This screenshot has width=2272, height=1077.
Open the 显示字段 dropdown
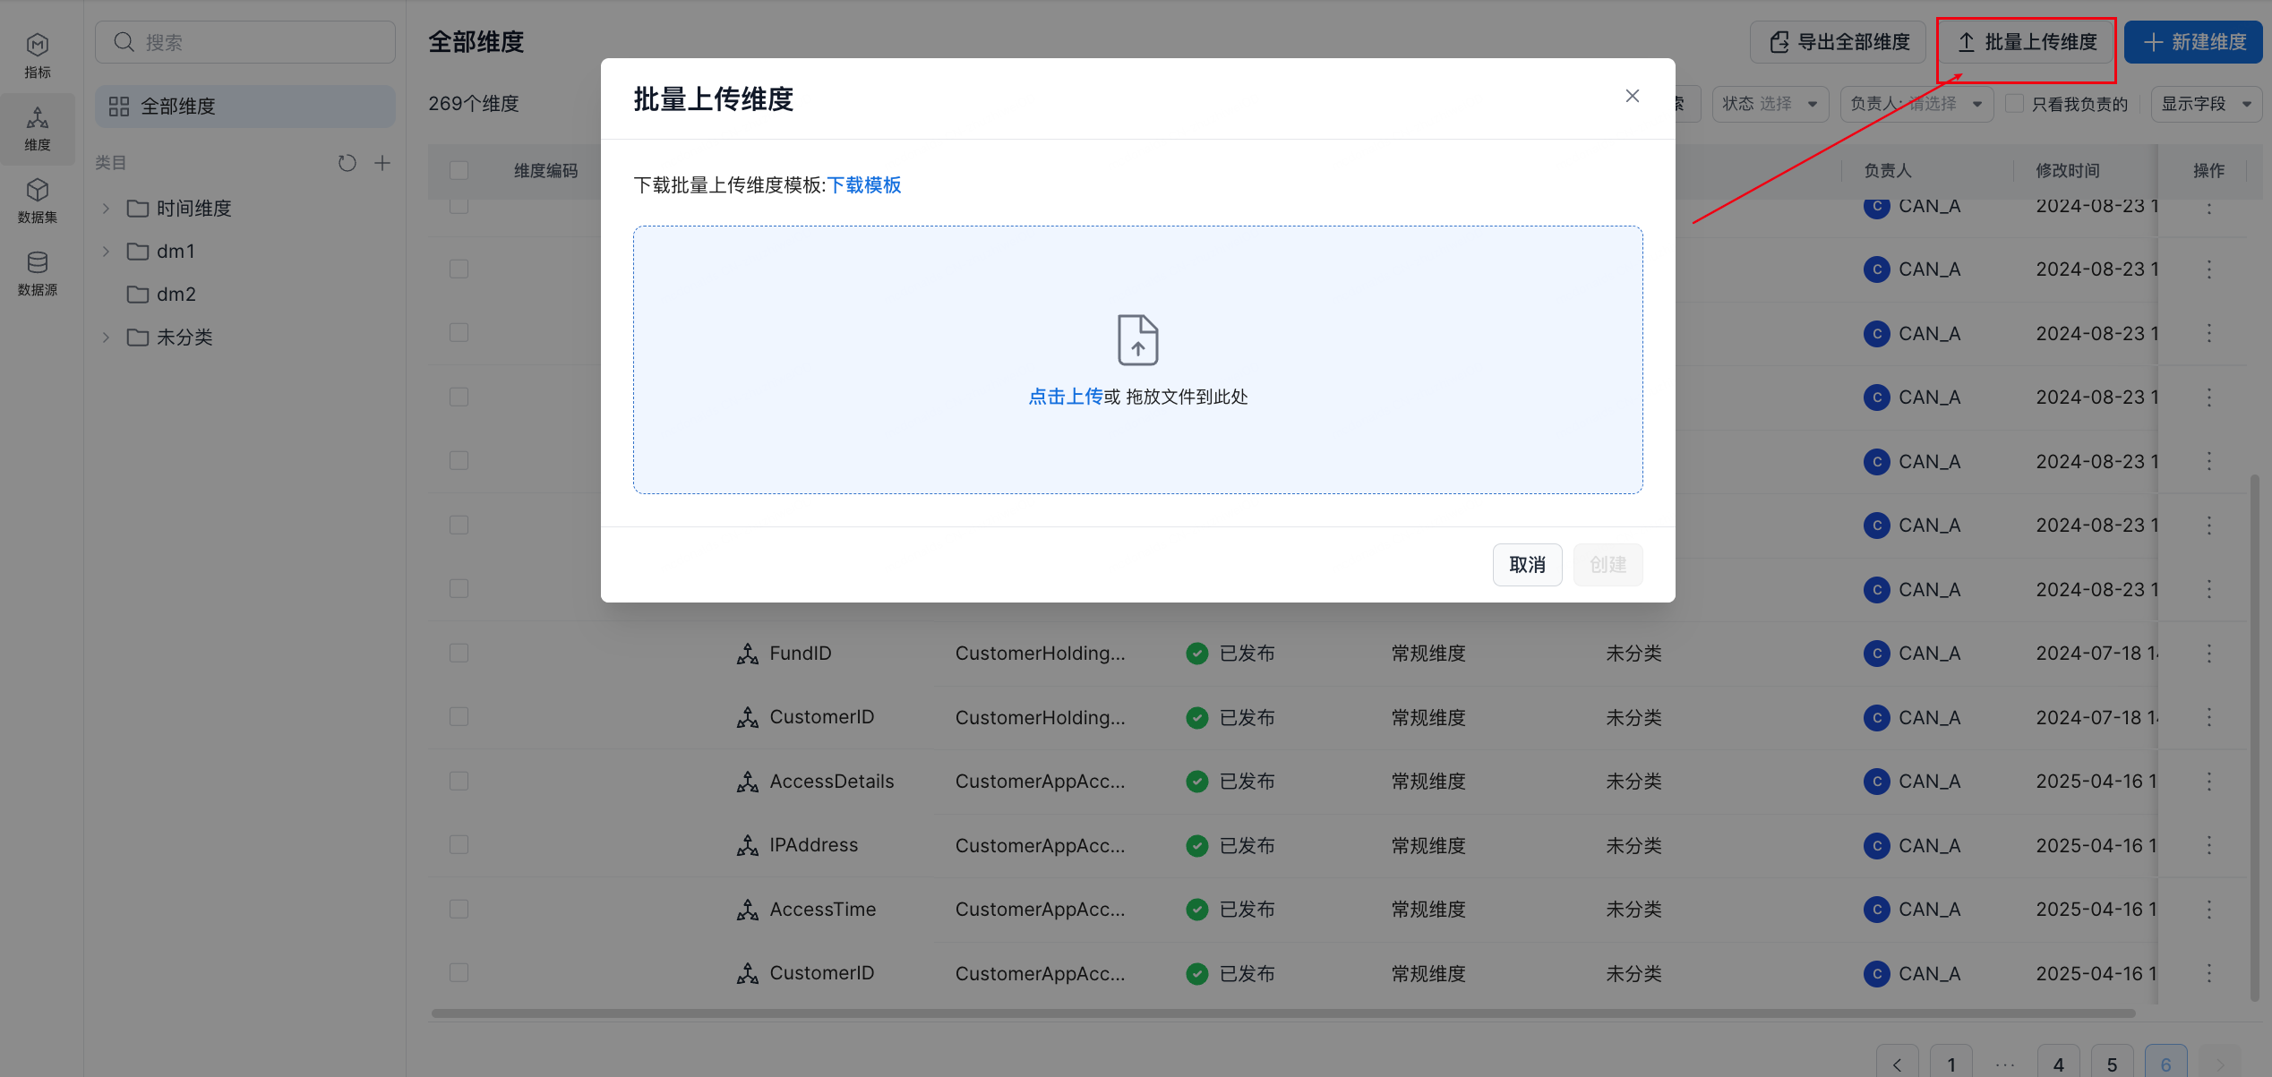tap(2205, 104)
